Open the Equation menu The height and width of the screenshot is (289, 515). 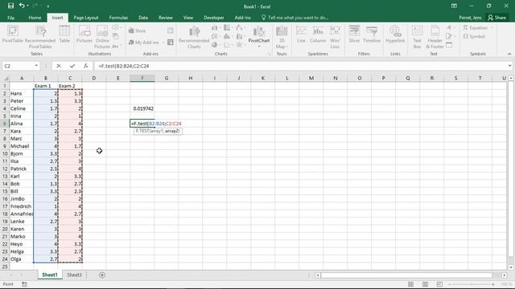pyautogui.click(x=478, y=28)
